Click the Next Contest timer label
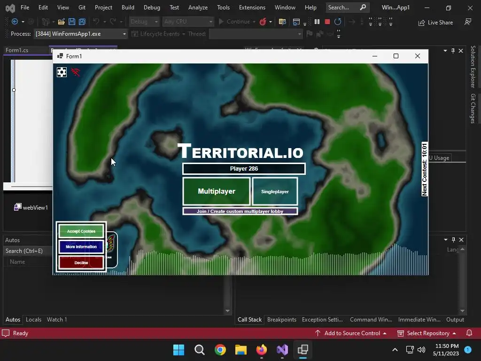481x361 pixels. (x=424, y=169)
